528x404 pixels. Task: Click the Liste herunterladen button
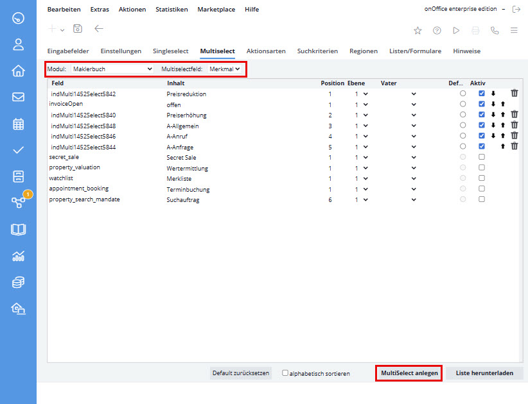[484, 373]
